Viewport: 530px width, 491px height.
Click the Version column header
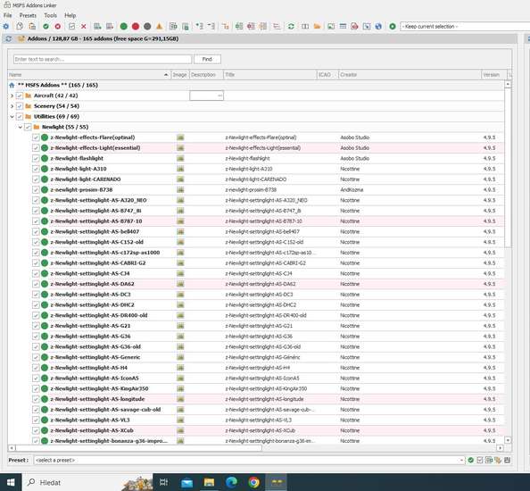click(493, 75)
